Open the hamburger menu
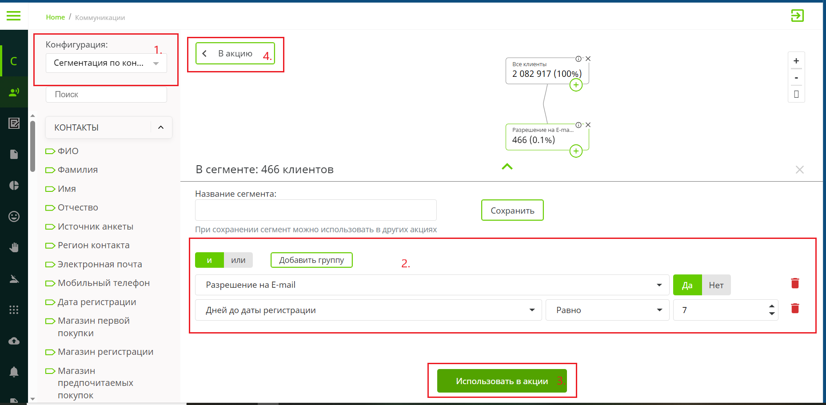 pos(14,16)
